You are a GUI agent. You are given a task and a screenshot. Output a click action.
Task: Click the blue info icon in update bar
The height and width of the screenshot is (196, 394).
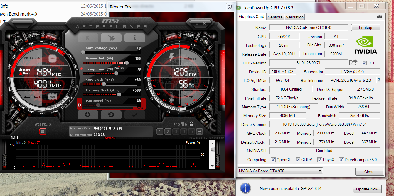(245, 188)
